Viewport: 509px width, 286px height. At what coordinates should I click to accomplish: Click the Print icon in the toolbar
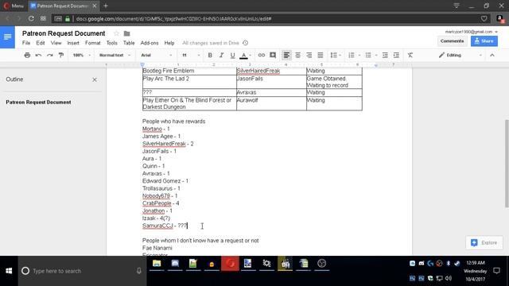(27, 55)
